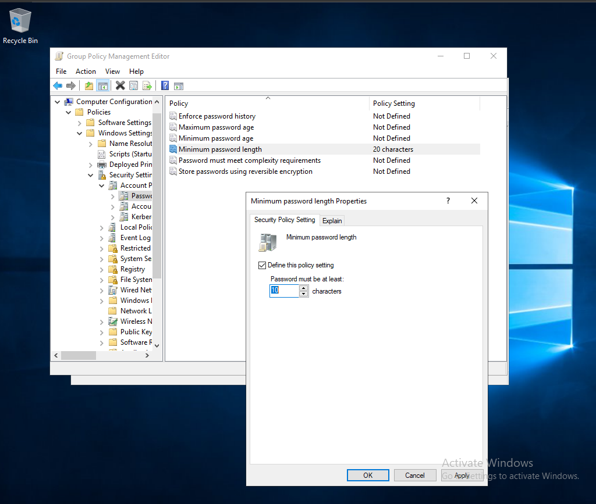
Task: Select Password must meet complexity requirements row
Action: coord(324,160)
